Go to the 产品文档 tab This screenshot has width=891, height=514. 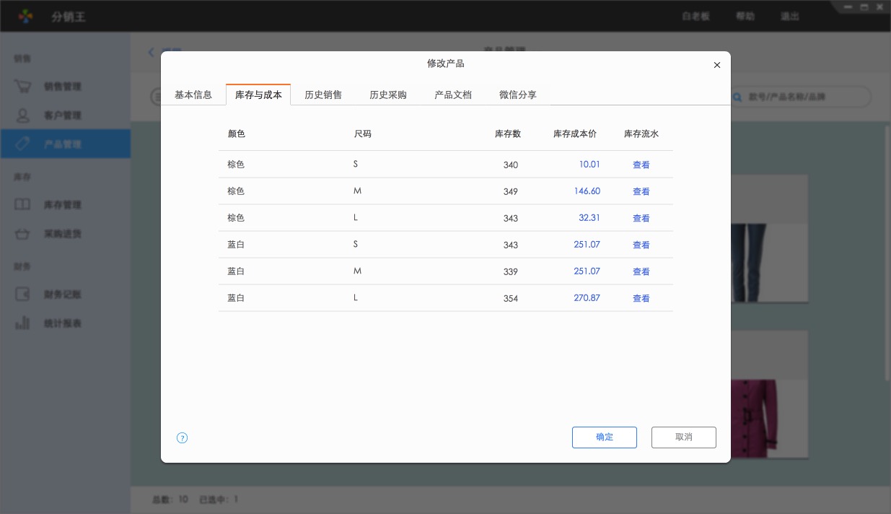[453, 95]
